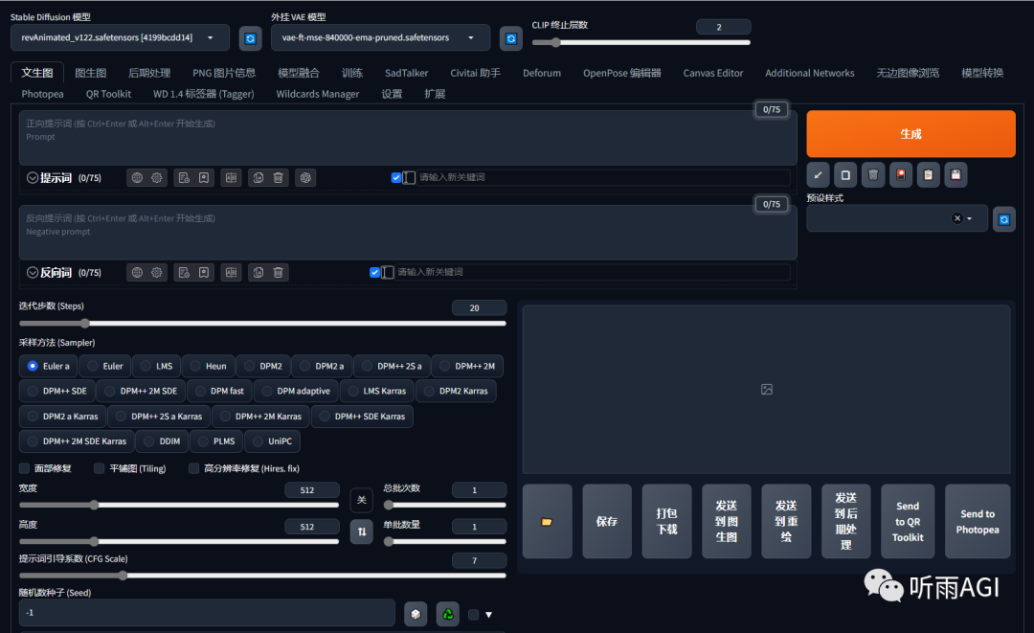Clear the 预设样式 selection with X
The width and height of the screenshot is (1034, 633).
956,218
